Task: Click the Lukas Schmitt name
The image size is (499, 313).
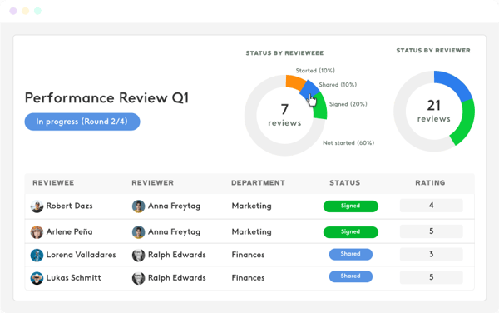Action: click(74, 278)
